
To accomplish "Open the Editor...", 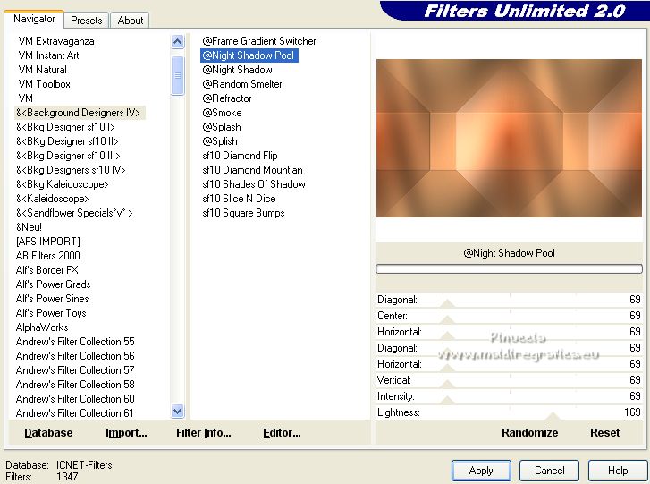I will 282,433.
